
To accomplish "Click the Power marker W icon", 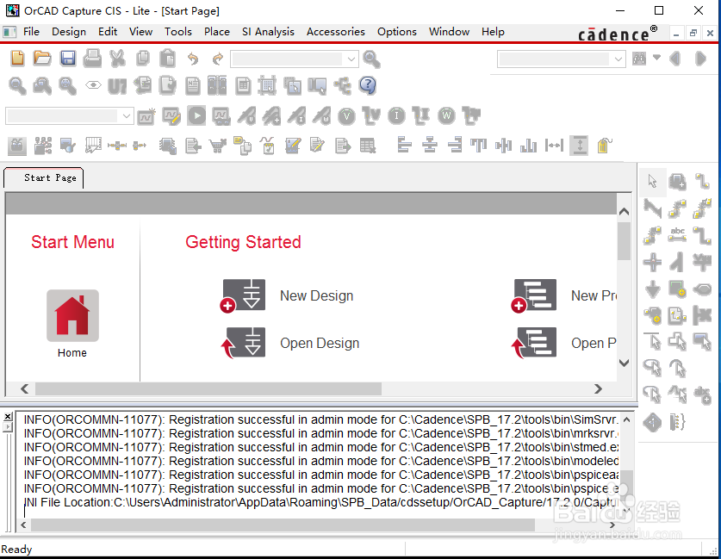I will [446, 115].
